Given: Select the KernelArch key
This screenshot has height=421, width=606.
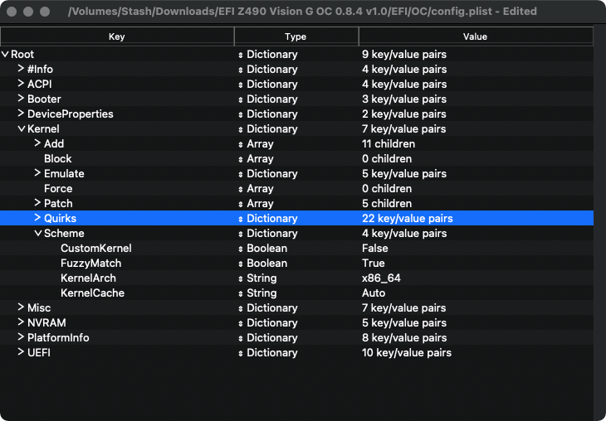Looking at the screenshot, I should [88, 278].
